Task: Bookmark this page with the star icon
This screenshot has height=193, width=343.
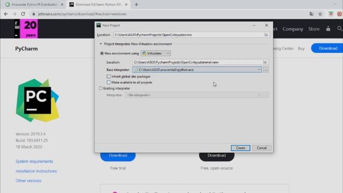Action: (x=320, y=14)
